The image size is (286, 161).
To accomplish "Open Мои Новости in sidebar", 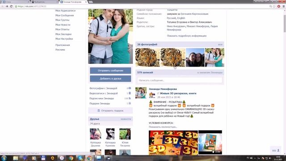I will pyautogui.click(x=63, y=25).
